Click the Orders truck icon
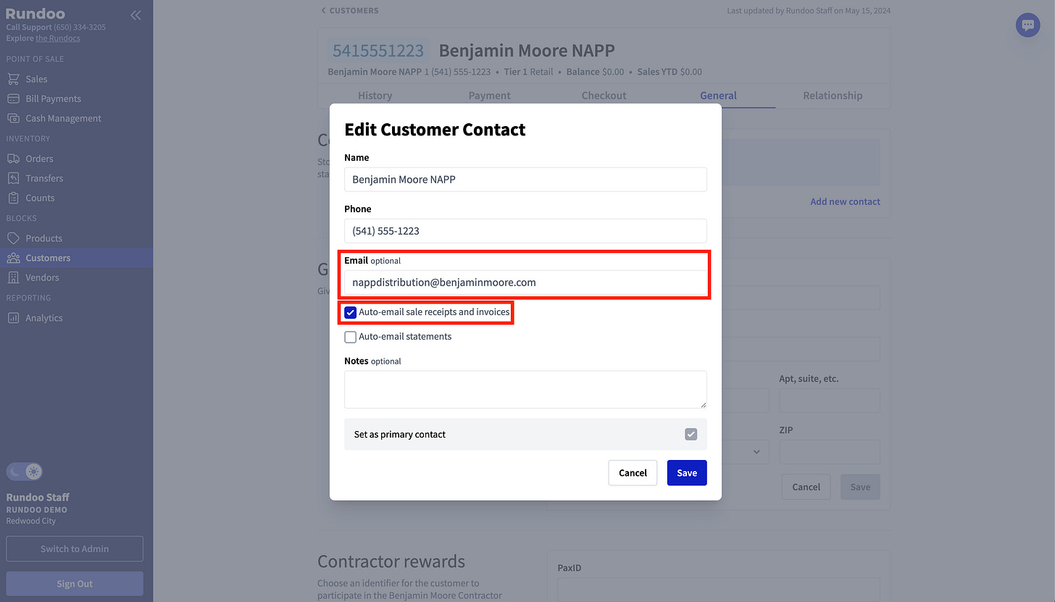The image size is (1055, 602). tap(13, 159)
